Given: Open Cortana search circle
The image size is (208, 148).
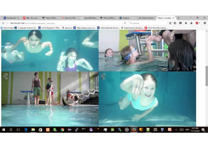Looking at the screenshot, I should click(11, 130).
